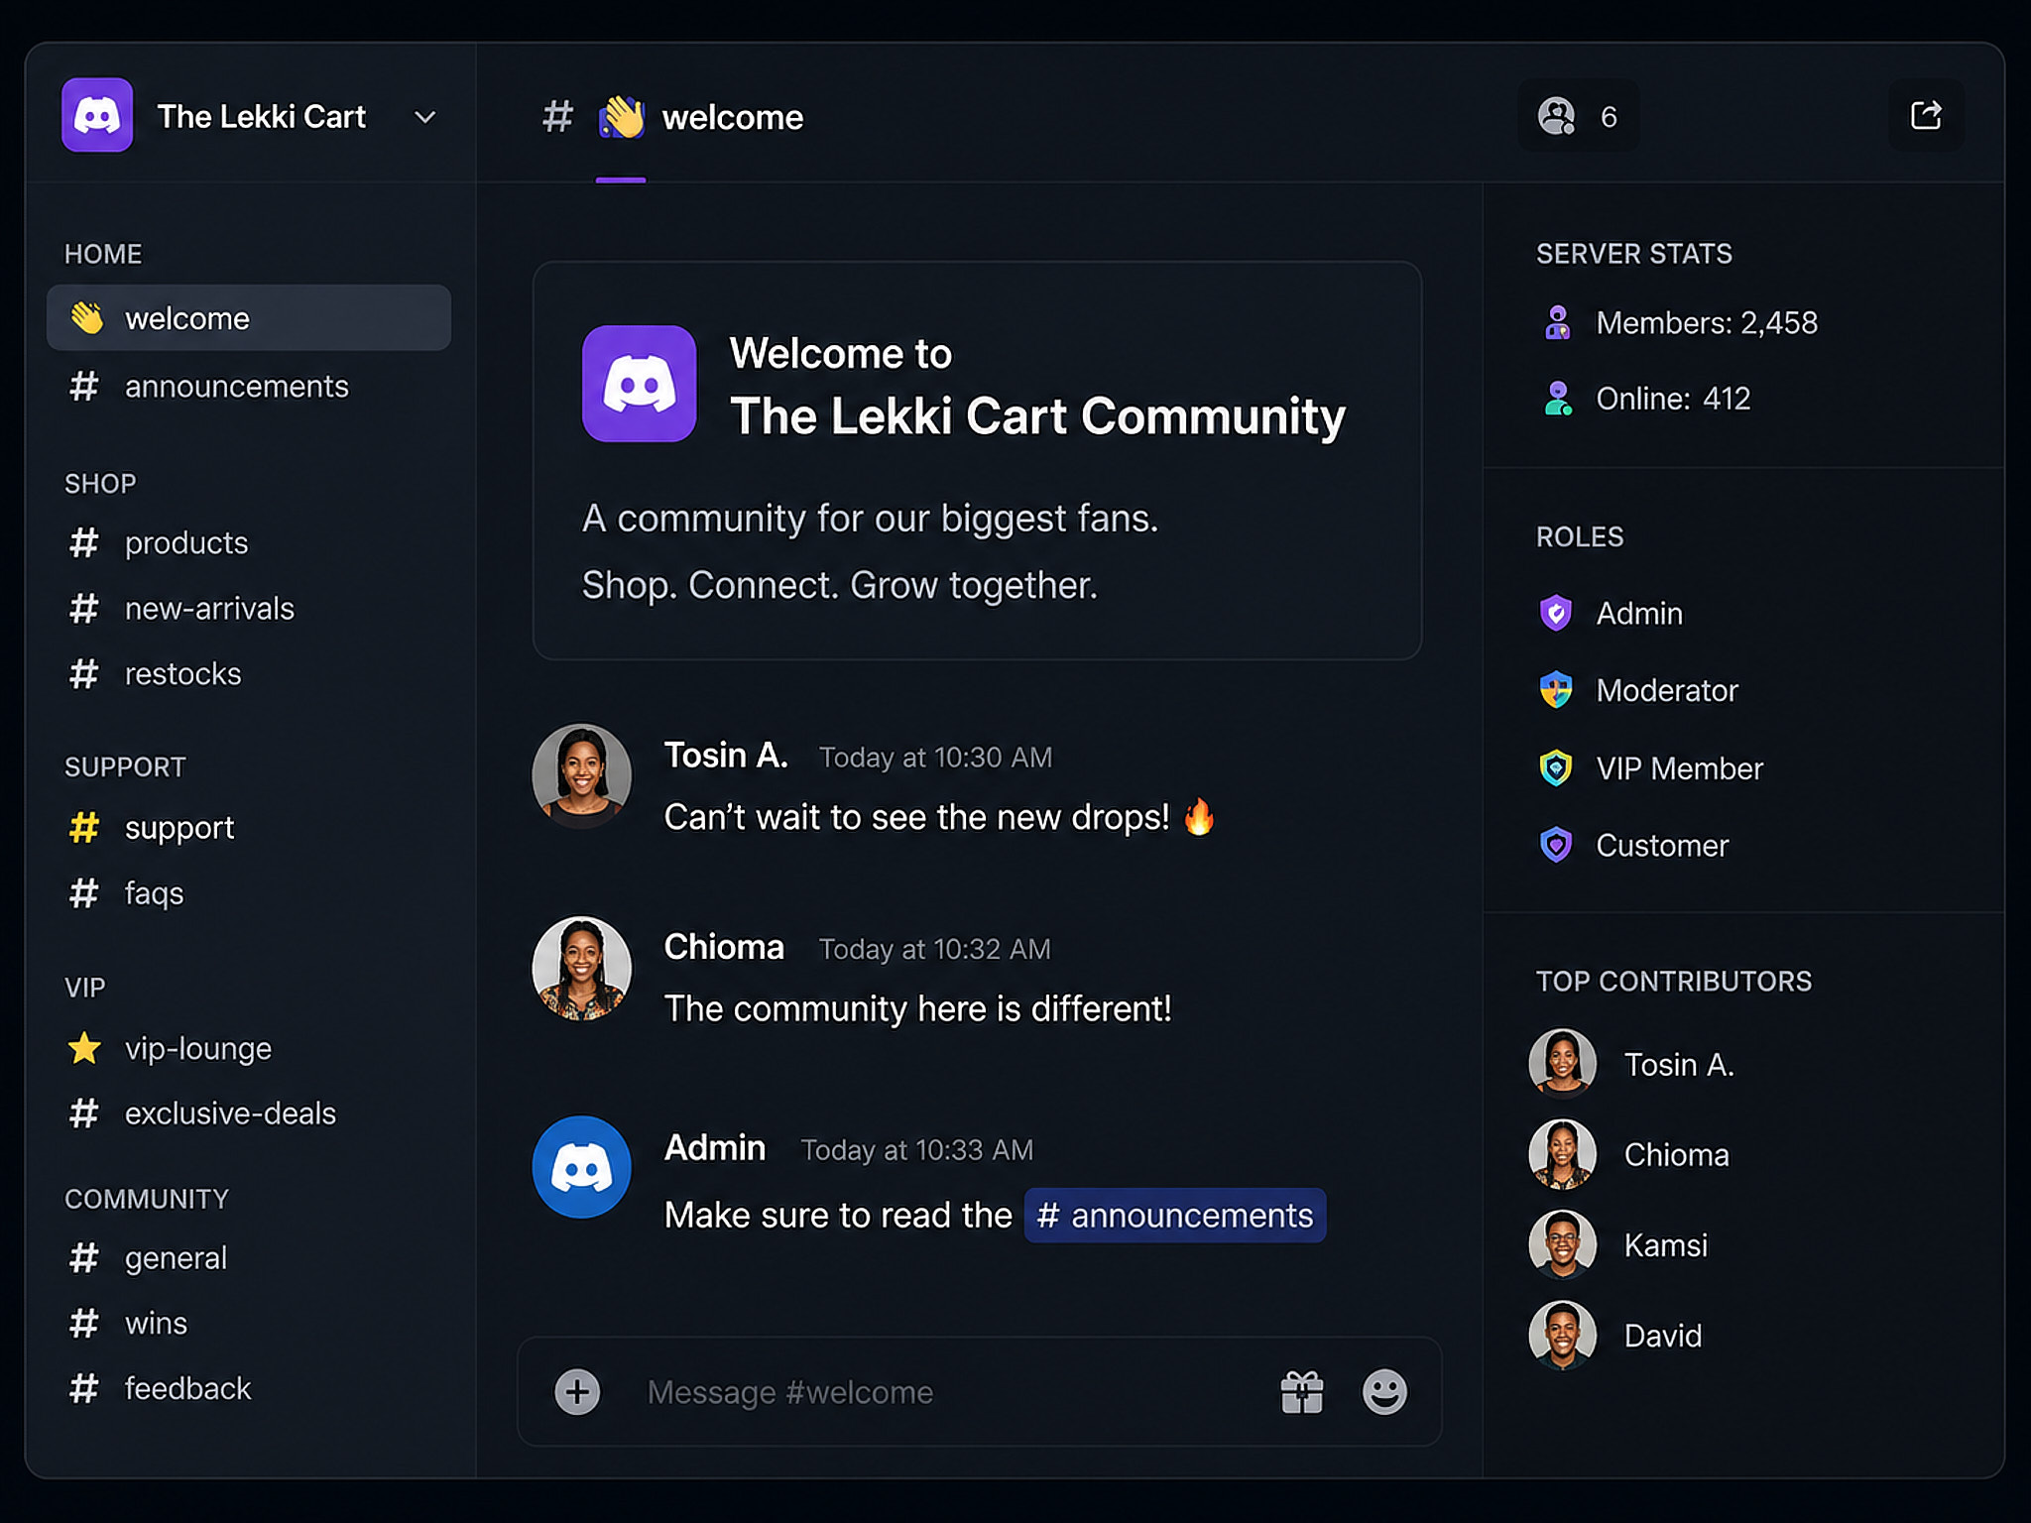Click David's avatar in Top Contributors
Image resolution: width=2031 pixels, height=1523 pixels.
[x=1563, y=1335]
